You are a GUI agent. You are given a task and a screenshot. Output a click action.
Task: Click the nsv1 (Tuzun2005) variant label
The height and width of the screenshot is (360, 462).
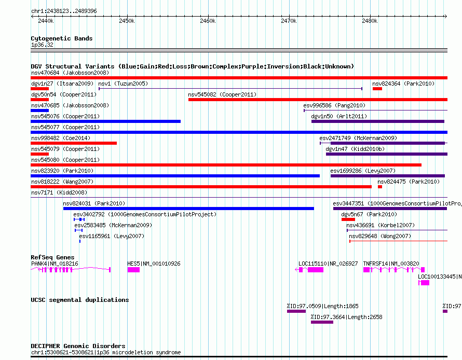point(123,84)
